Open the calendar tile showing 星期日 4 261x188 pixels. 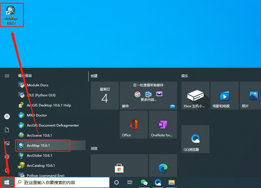105,96
